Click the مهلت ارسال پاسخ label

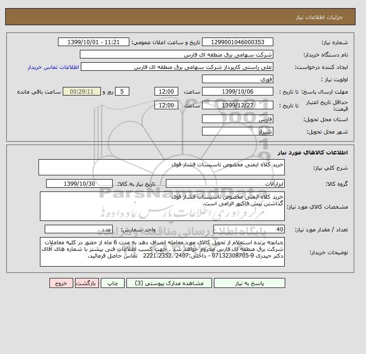(x=325, y=92)
